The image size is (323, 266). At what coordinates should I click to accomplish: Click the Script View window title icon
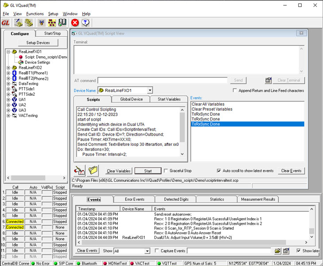pos(74,33)
